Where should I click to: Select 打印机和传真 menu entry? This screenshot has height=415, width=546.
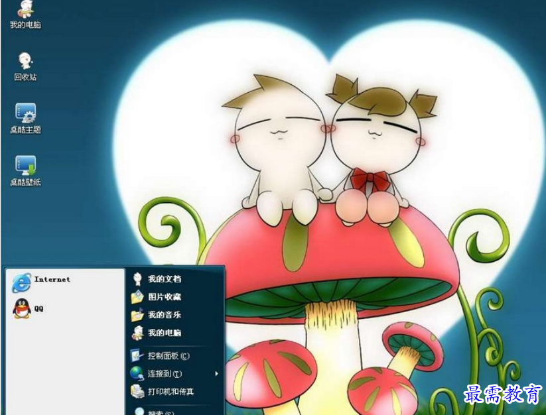(171, 392)
